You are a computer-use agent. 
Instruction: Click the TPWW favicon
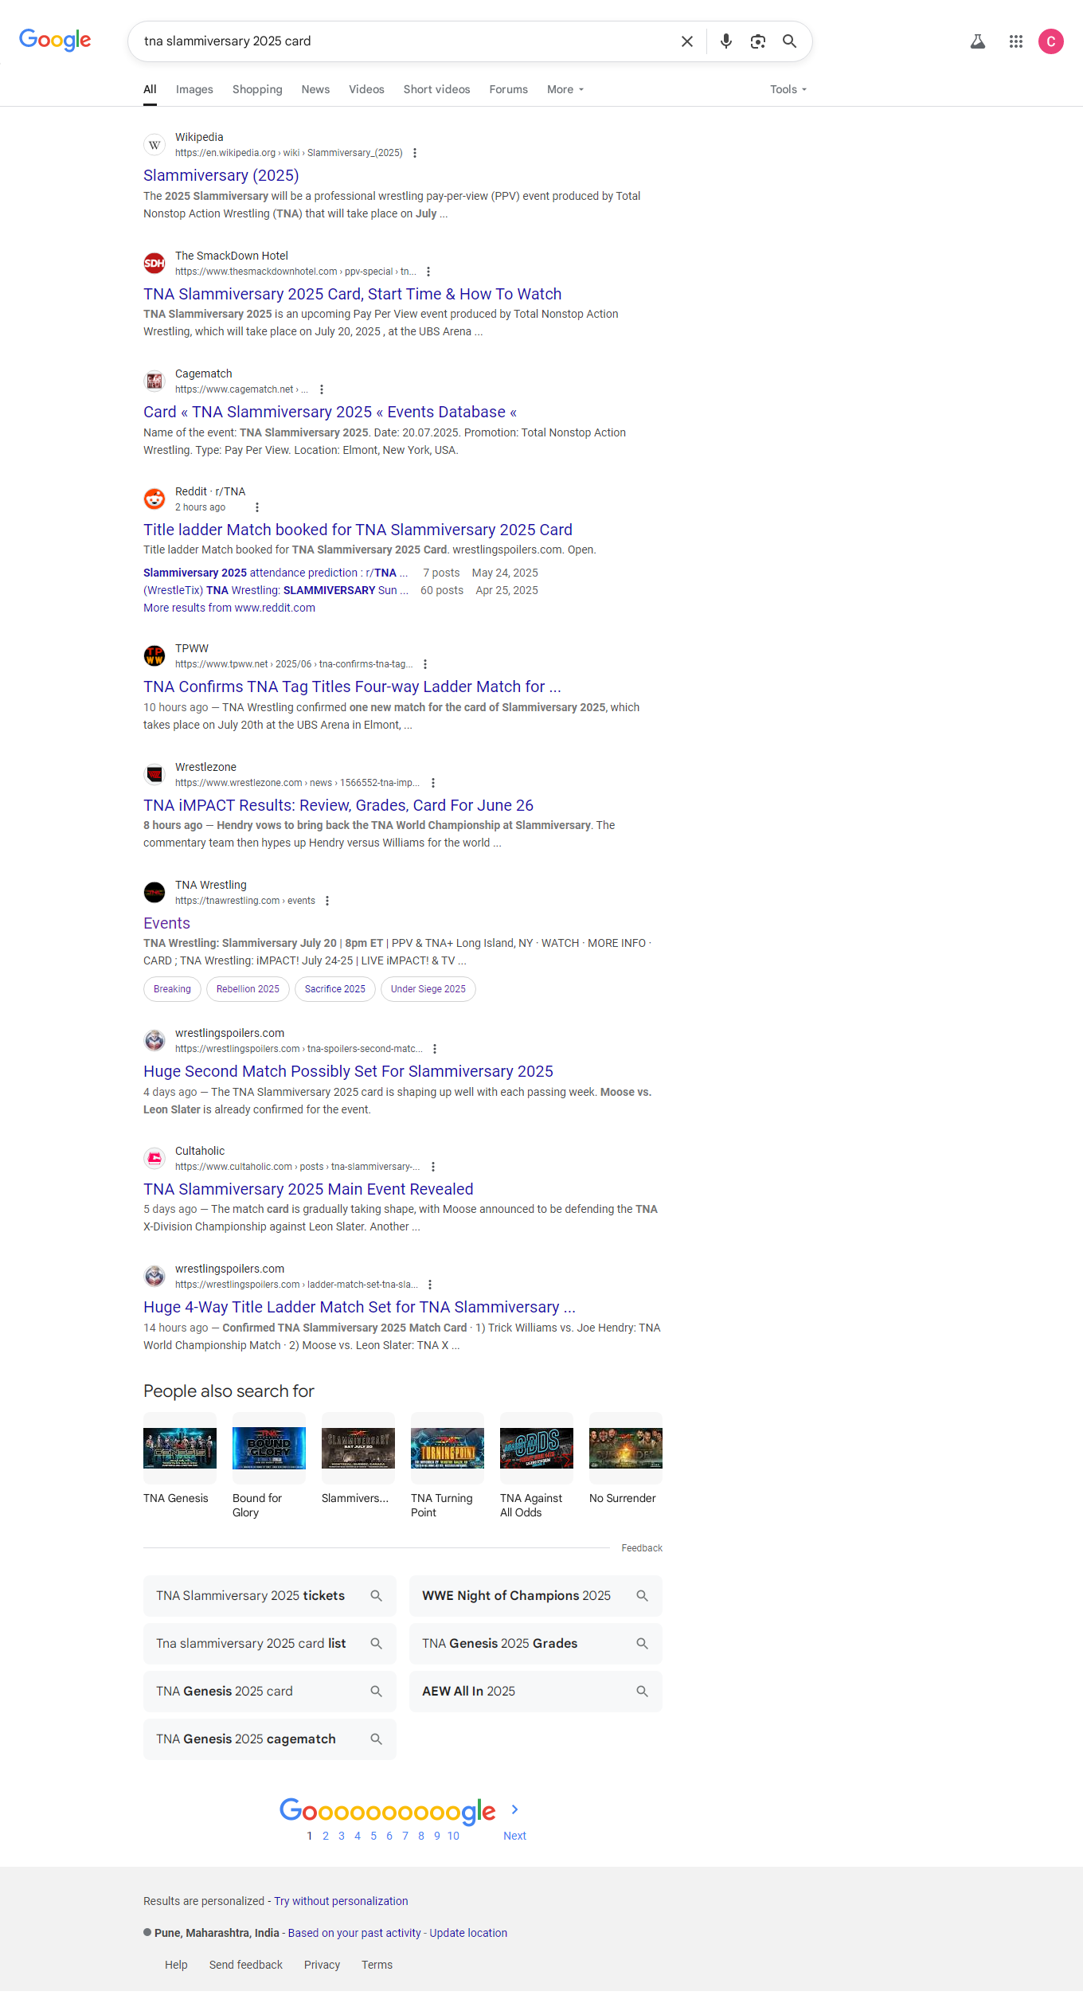click(154, 655)
